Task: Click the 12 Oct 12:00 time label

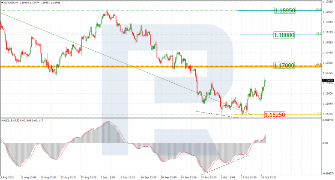Action: pos(249,177)
